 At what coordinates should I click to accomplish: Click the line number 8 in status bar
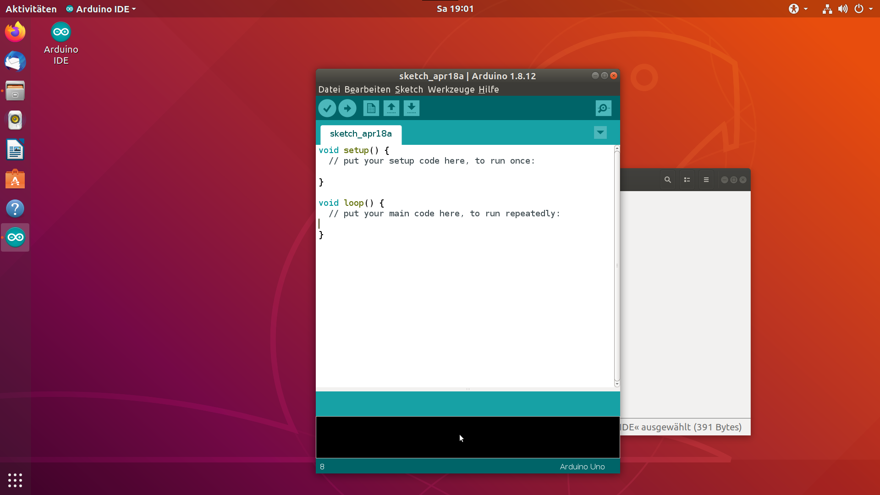[322, 467]
